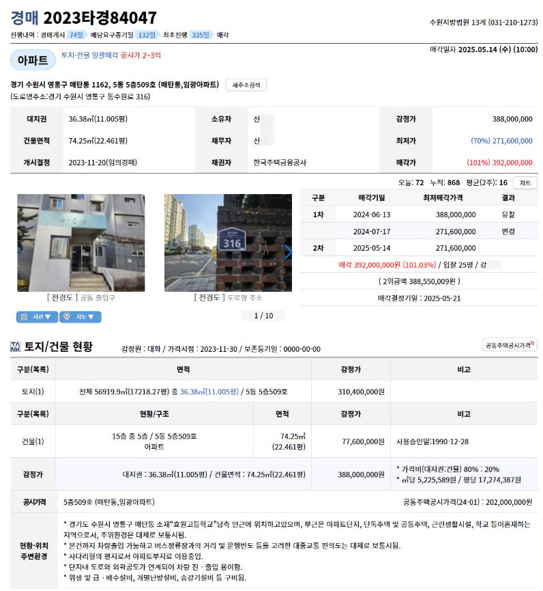543x591 pixels.
Task: Click the 토지·건물 일괄매각 text
Action: tap(89, 55)
